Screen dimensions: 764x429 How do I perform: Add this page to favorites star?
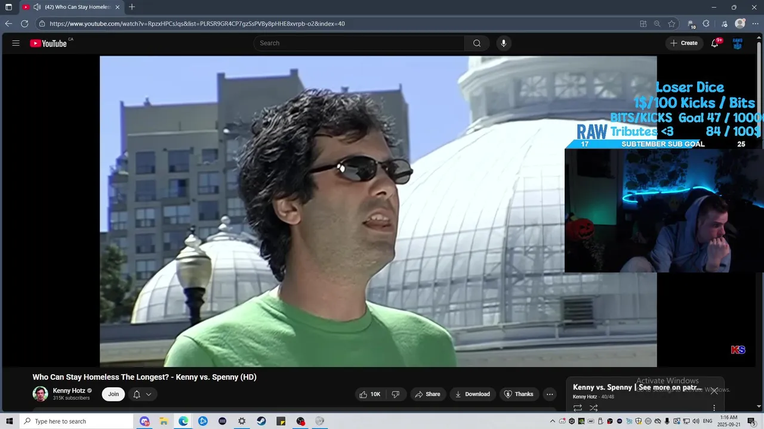(x=671, y=24)
